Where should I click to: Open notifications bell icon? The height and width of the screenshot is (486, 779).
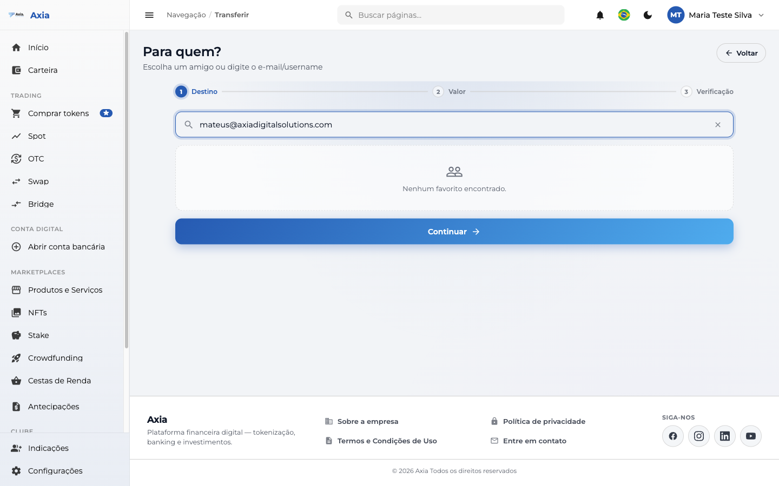coord(600,15)
